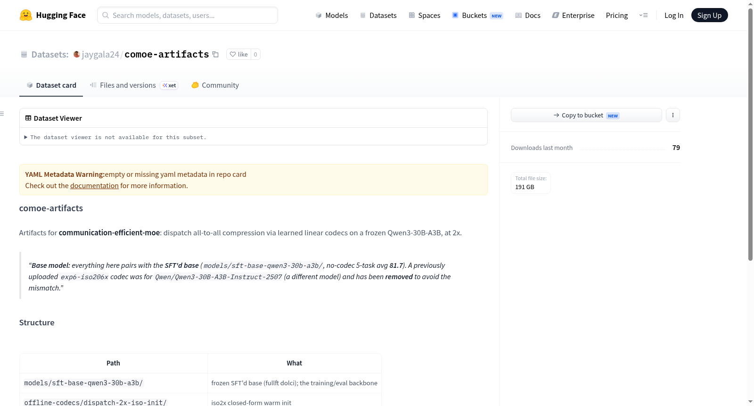Go to Enterprise page
The height and width of the screenshot is (406, 754).
[573, 15]
